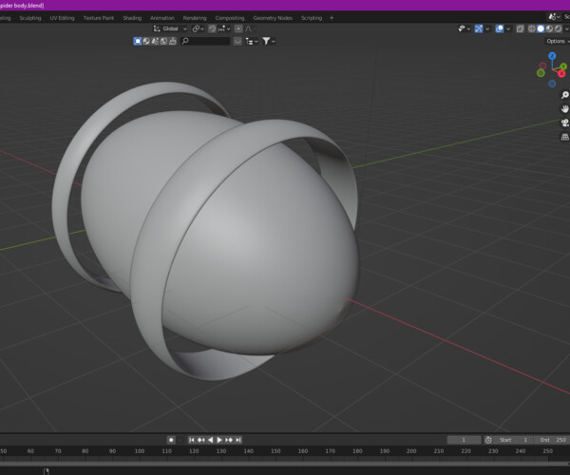The width and height of the screenshot is (570, 475).
Task: Toggle viewport overlays on or off
Action: click(x=499, y=28)
